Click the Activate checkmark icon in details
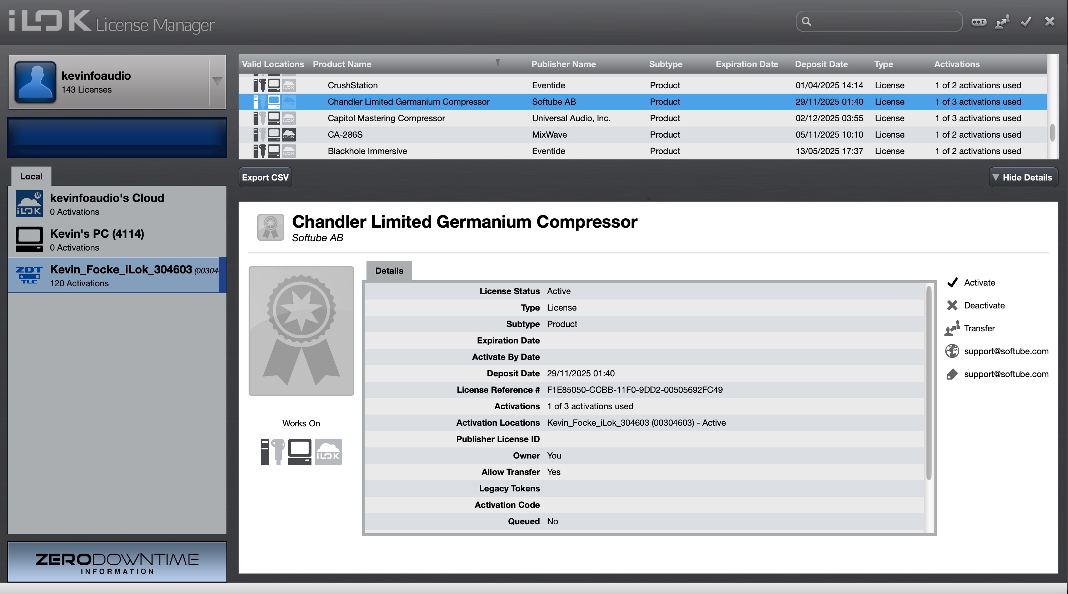 click(x=952, y=282)
